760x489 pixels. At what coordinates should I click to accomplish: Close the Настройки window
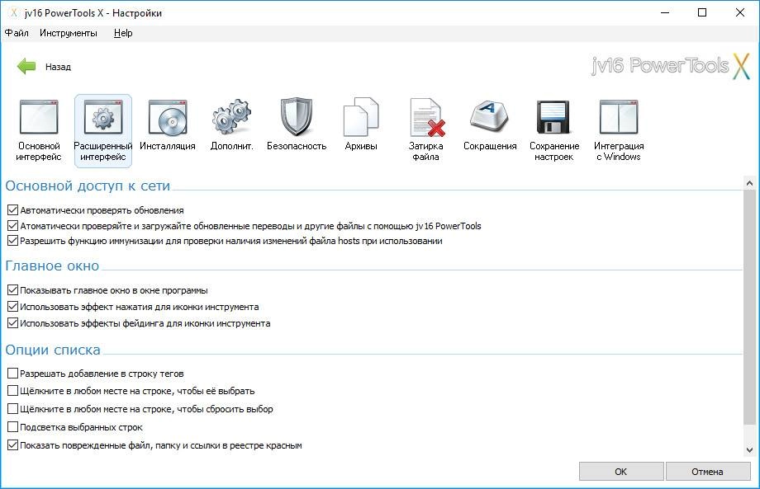[739, 12]
